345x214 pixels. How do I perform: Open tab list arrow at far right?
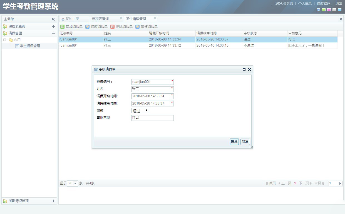click(x=341, y=19)
